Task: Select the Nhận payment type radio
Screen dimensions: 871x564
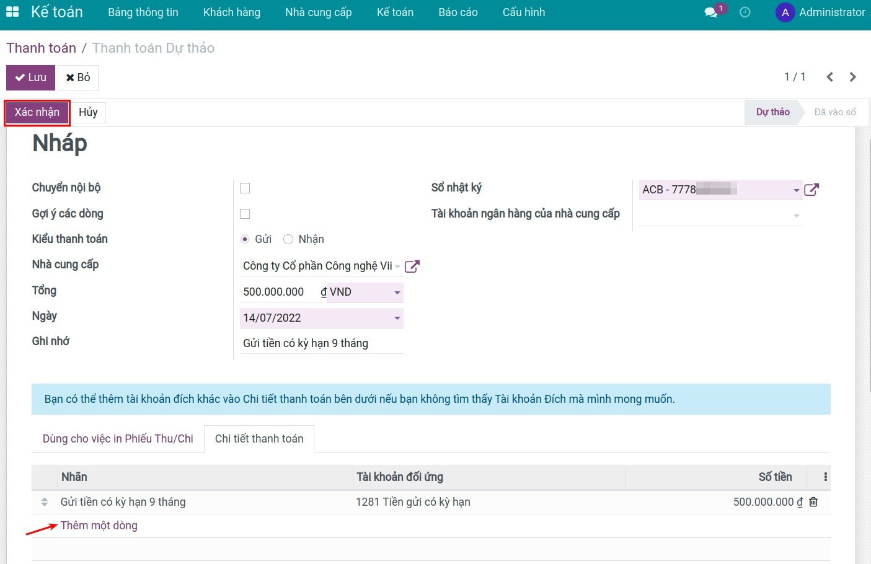Action: tap(288, 239)
